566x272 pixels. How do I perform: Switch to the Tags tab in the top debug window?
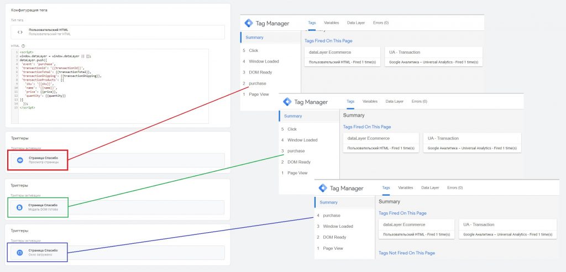[312, 23]
